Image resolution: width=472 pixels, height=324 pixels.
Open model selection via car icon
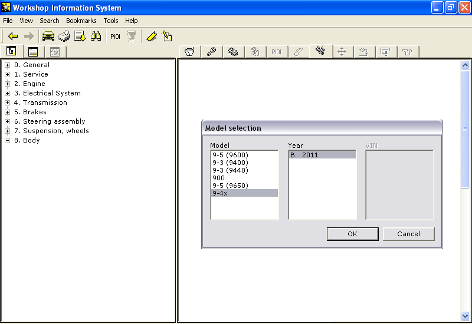pos(48,37)
